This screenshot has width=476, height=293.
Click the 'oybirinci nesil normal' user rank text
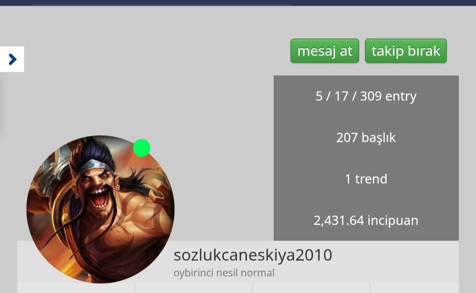pyautogui.click(x=224, y=273)
